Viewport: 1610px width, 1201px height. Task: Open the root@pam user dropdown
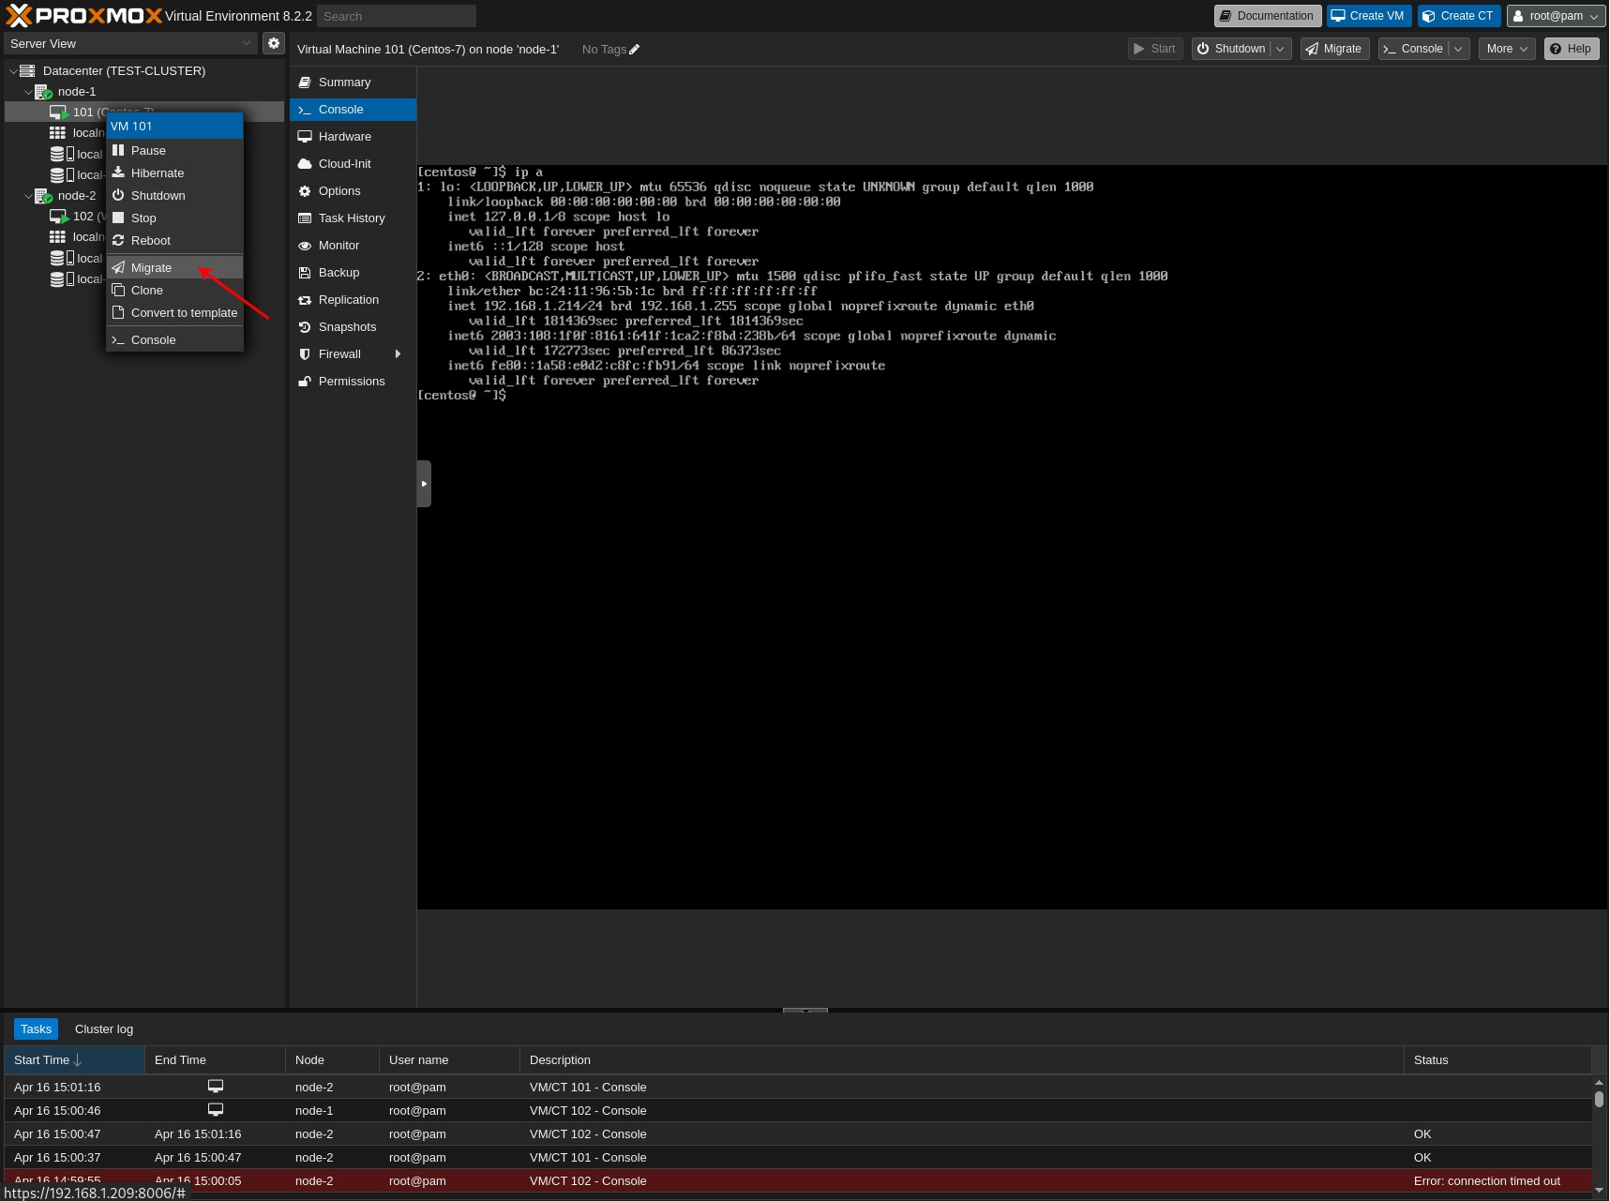tap(1556, 15)
